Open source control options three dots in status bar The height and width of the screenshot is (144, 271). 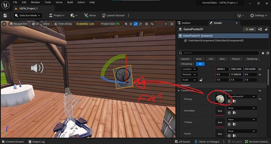point(224,142)
